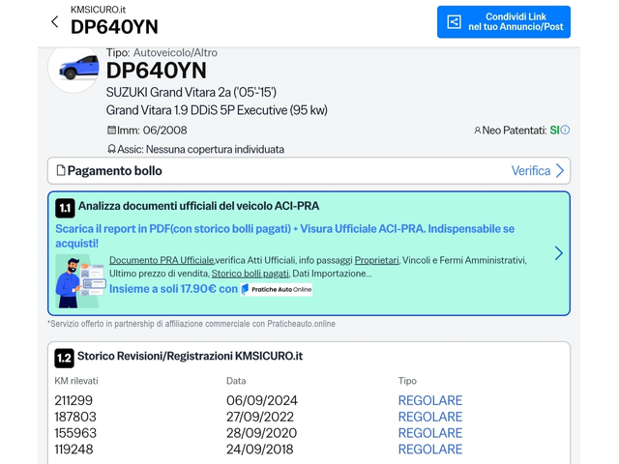This screenshot has height=464, width=619.
Task: Click REGOLARE for the 24/09/2018 revision
Action: [x=429, y=449]
